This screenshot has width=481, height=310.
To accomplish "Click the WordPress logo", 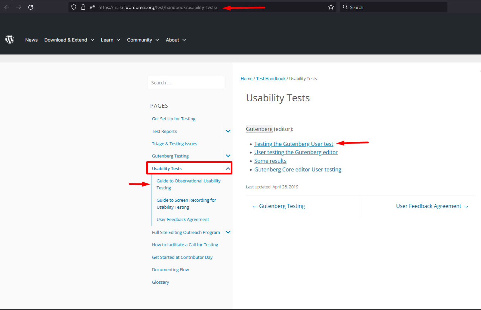I will (x=10, y=40).
